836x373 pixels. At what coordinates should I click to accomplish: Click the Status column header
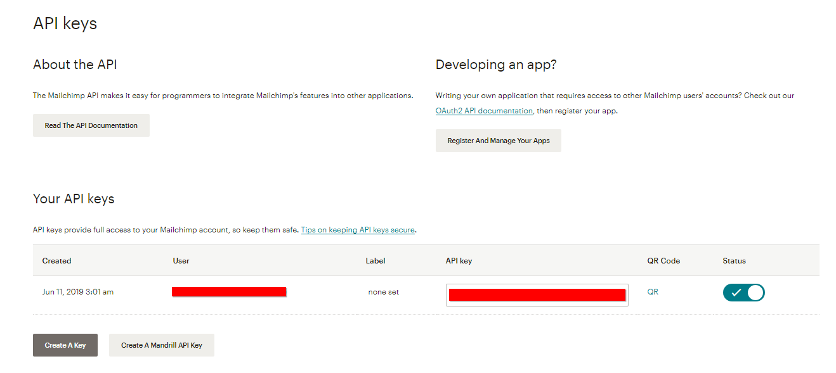point(734,261)
